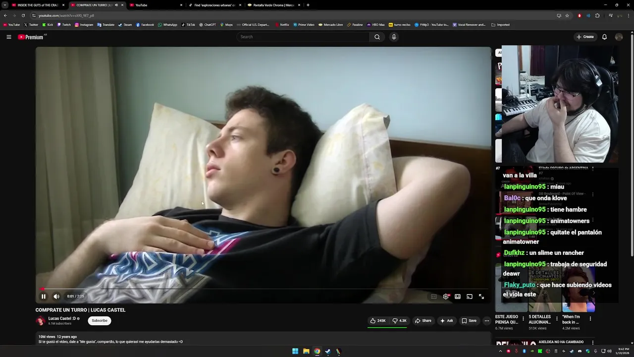The width and height of the screenshot is (634, 357).
Task: Switch to theater mode view
Action: click(x=458, y=297)
